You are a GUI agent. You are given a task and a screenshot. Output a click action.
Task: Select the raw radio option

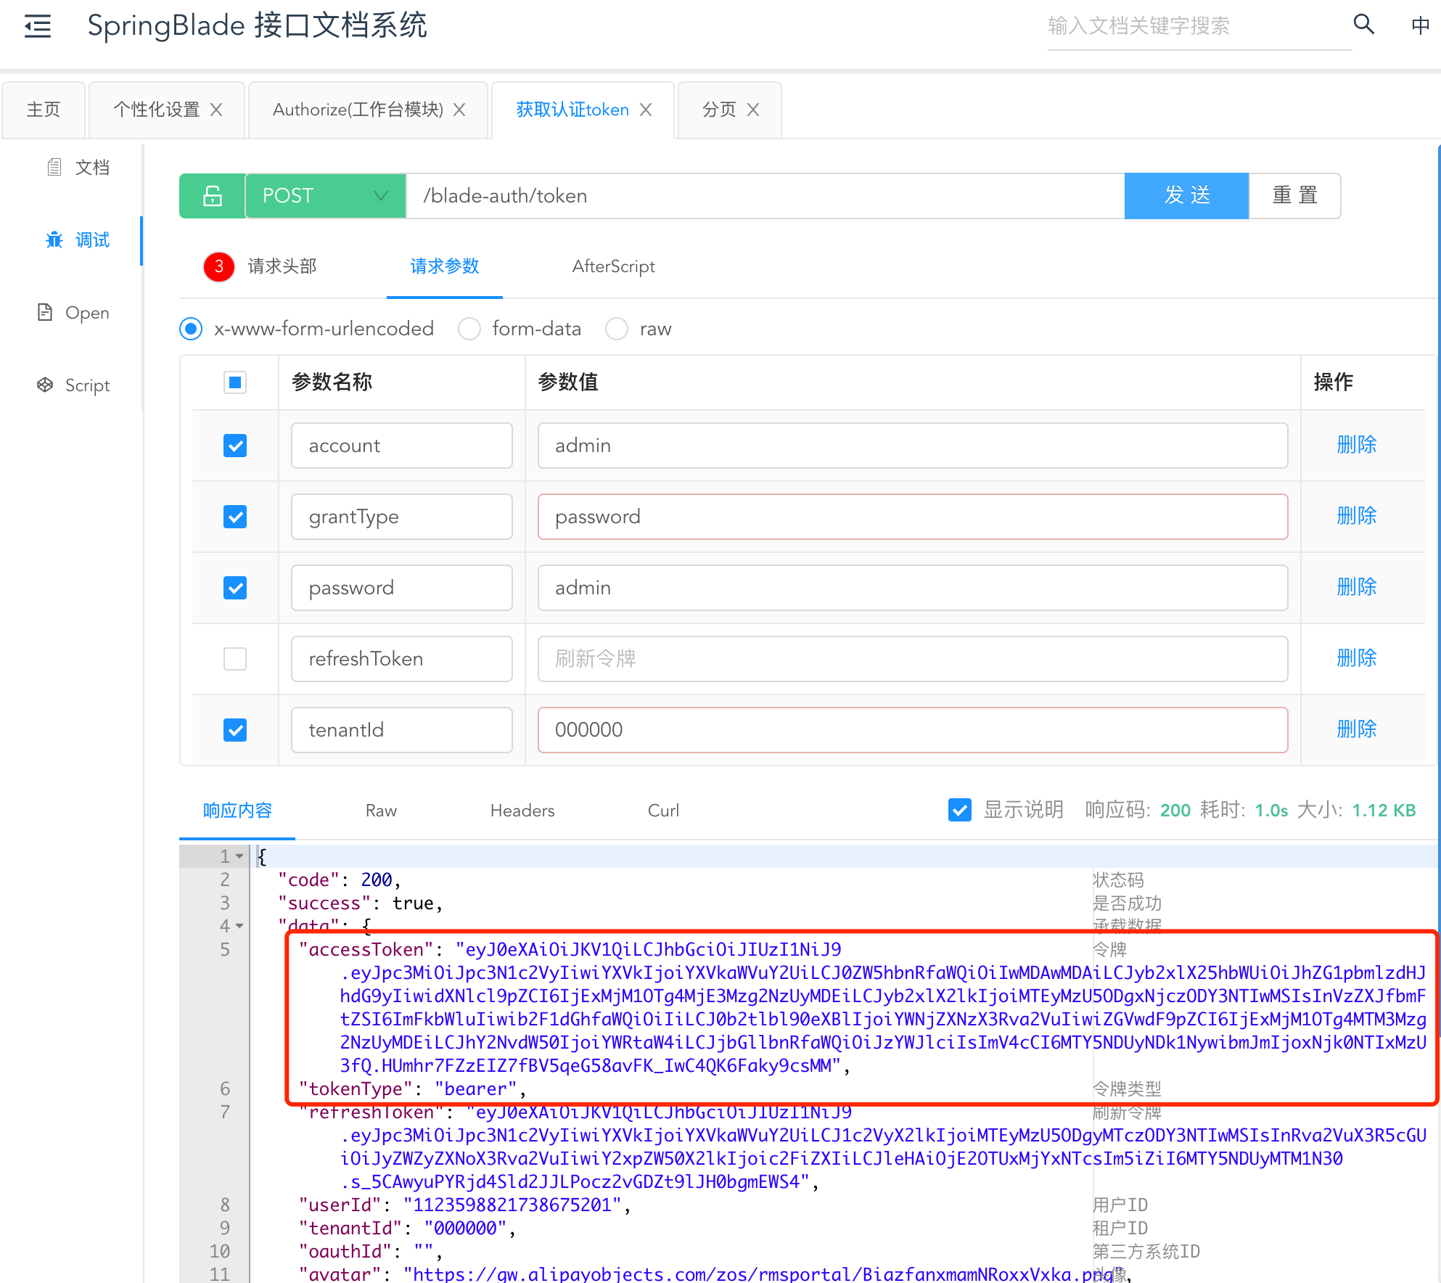[617, 329]
